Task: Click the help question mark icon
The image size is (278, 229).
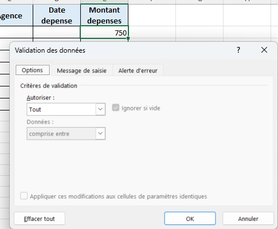Action: point(238,50)
